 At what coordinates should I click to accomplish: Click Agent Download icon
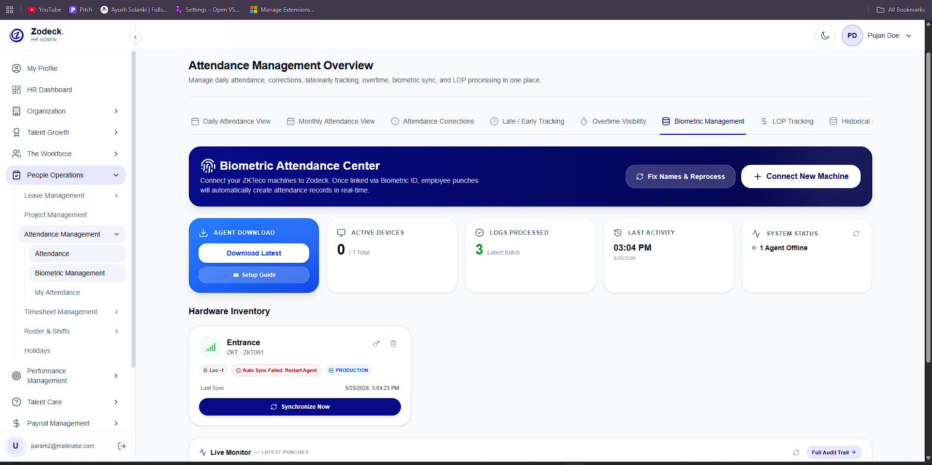[x=203, y=233]
